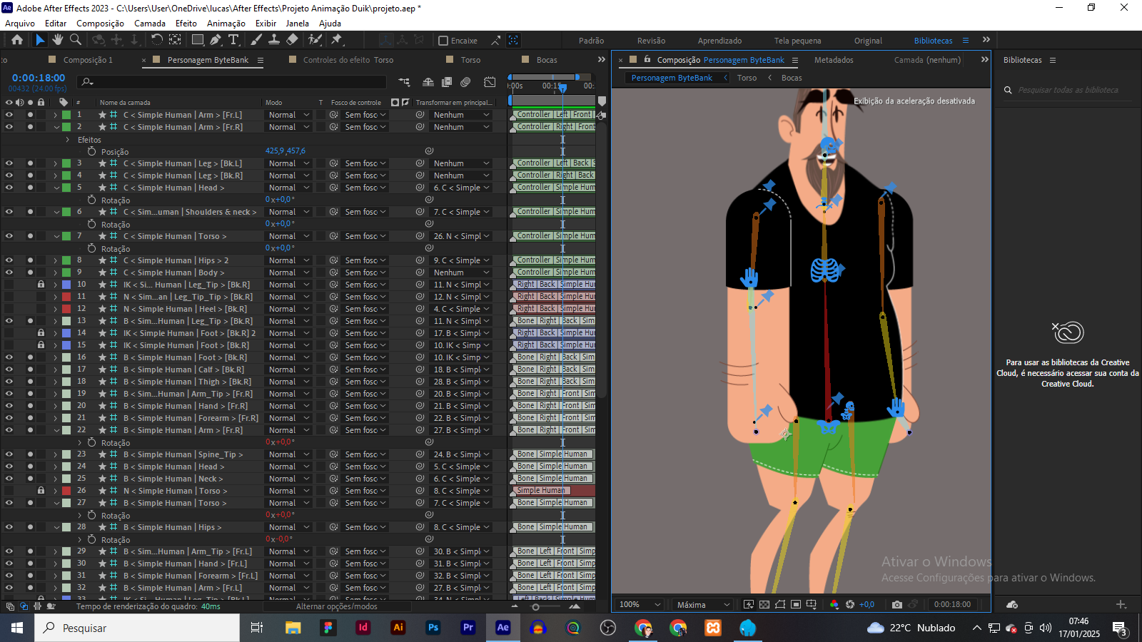Click Alternar opções/modos button

(x=336, y=606)
